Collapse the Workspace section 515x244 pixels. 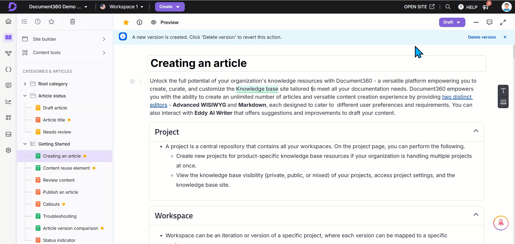pyautogui.click(x=476, y=215)
